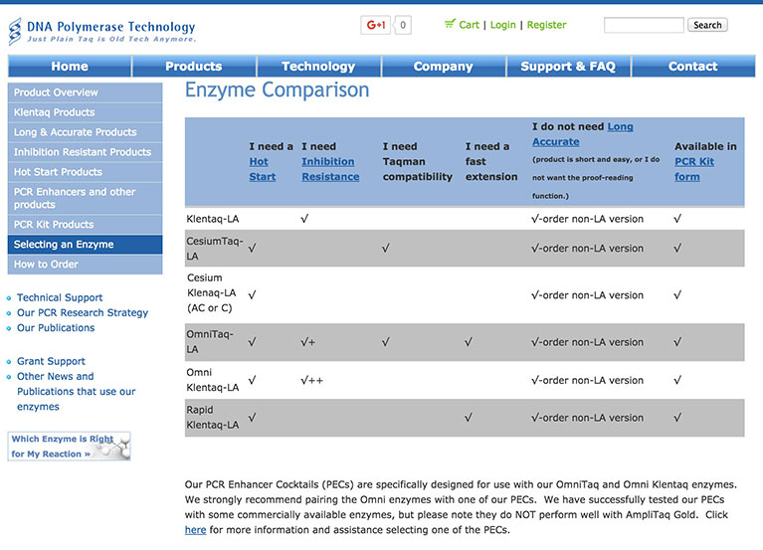Open the Login link
Screen dimensions: 763x550
click(502, 25)
